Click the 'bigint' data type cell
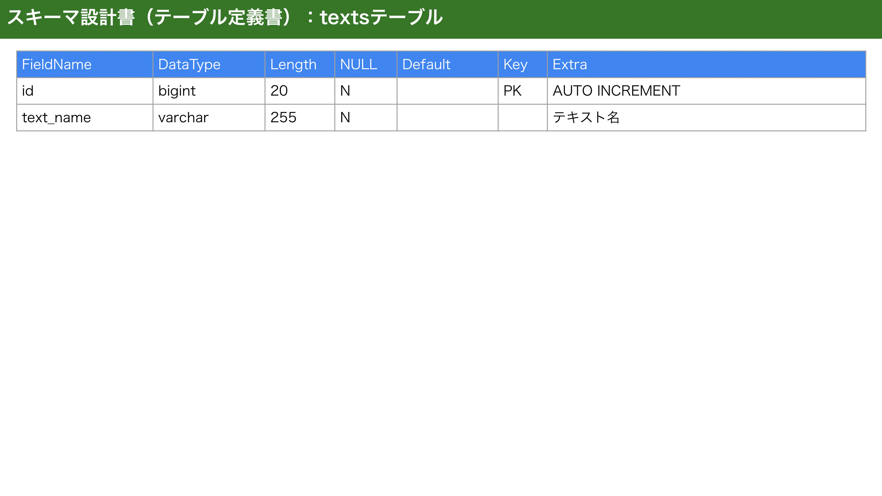Image resolution: width=882 pixels, height=496 pixels. [209, 91]
